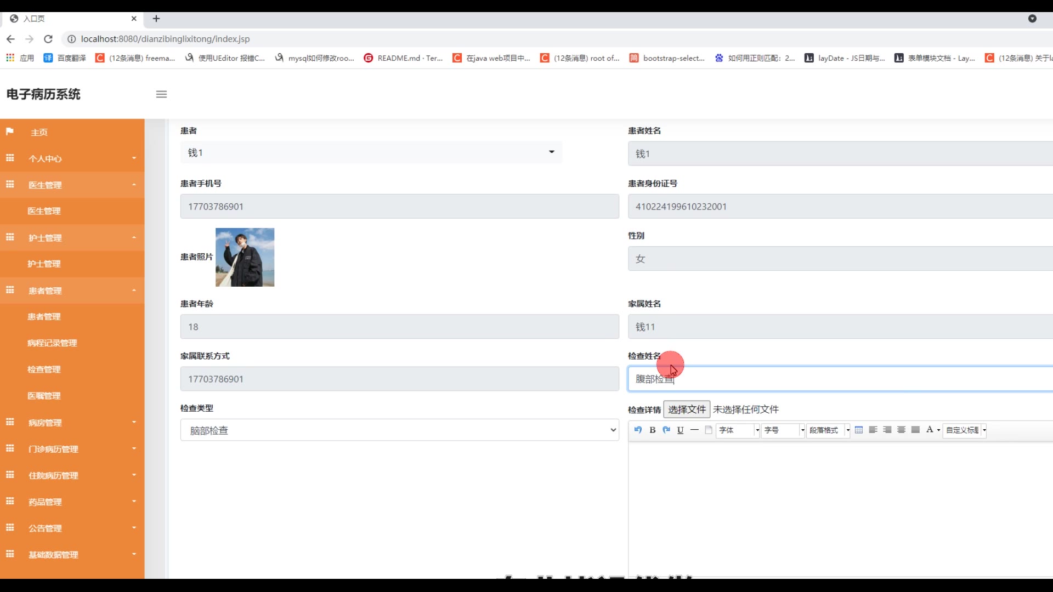The height and width of the screenshot is (592, 1053).
Task: Expand the 患者 dropdown showing 钱1
Action: point(371,152)
